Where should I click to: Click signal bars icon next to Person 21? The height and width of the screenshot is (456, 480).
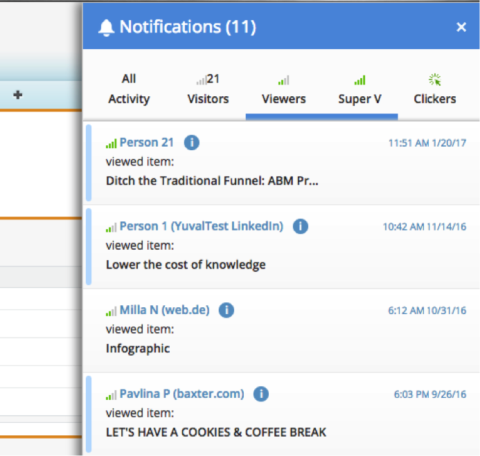pyautogui.click(x=111, y=143)
